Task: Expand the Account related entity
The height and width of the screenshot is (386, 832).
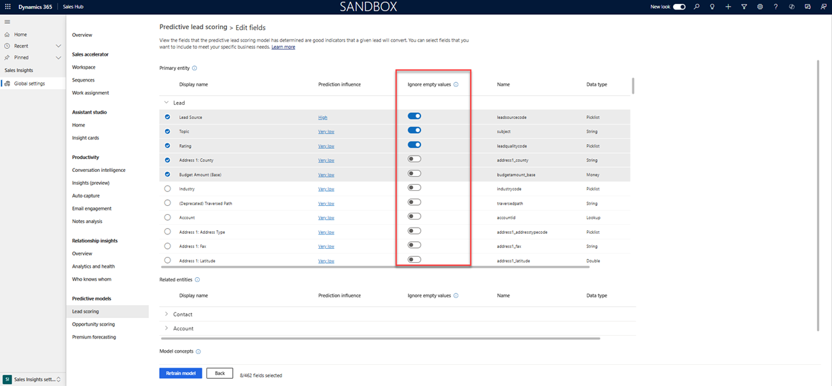Action: [x=166, y=328]
